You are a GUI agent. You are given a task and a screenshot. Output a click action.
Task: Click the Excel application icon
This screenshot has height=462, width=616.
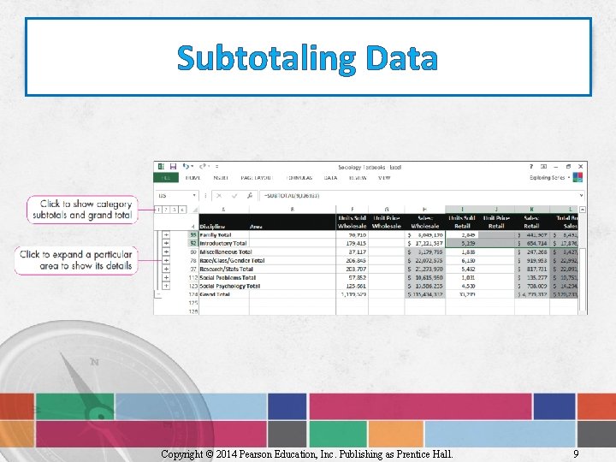point(161,167)
